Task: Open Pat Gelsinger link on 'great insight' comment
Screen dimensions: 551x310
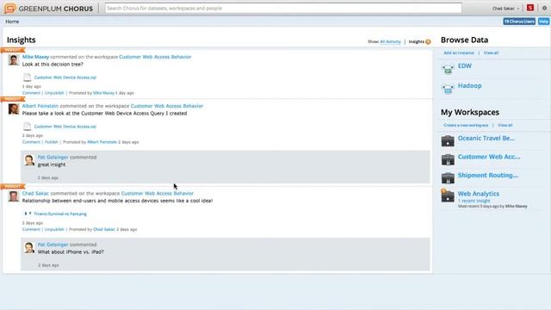Action: (53, 157)
